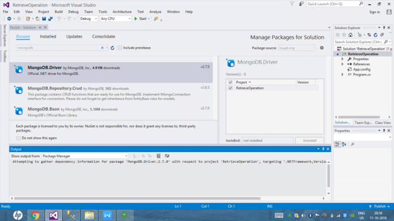Image resolution: width=394 pixels, height=221 pixels.
Task: Uncheck the RetrieveOperation project checkbox
Action: coord(230,88)
